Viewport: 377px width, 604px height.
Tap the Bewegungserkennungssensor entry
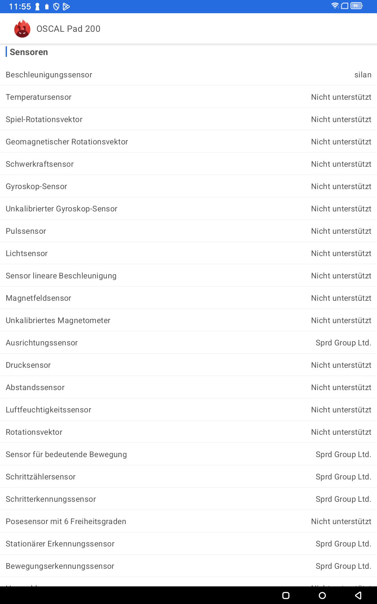(x=188, y=566)
